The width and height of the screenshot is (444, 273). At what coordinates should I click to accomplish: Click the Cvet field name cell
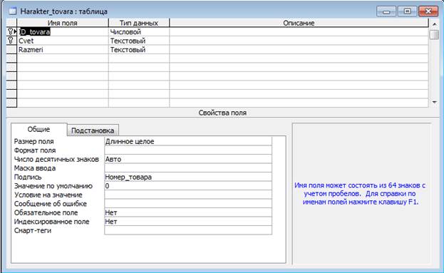[x=63, y=41]
